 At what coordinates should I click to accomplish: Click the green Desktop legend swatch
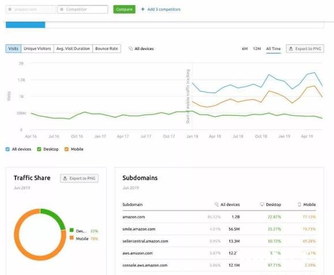point(72,230)
